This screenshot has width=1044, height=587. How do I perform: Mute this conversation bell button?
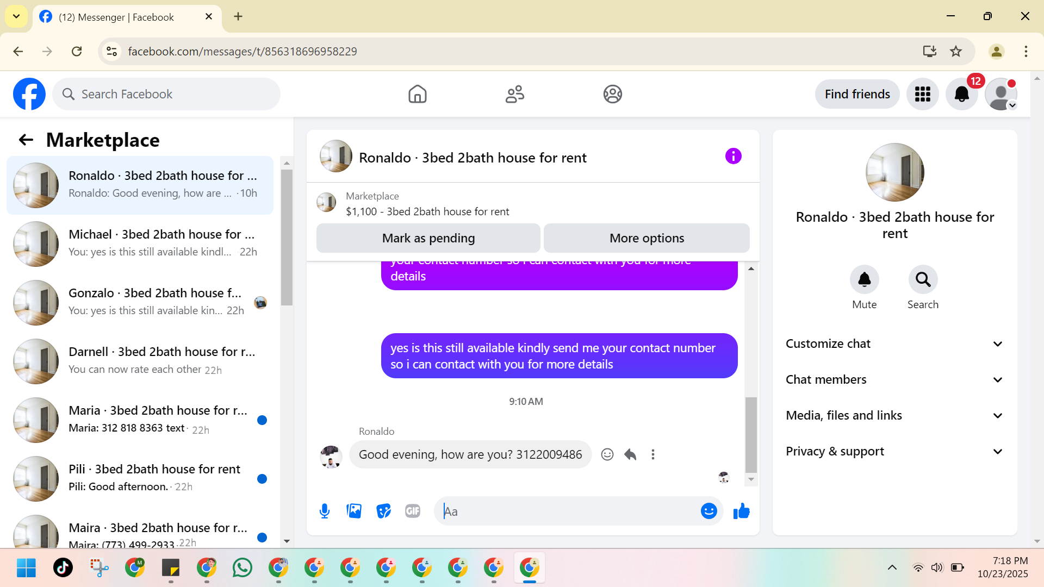[864, 279]
